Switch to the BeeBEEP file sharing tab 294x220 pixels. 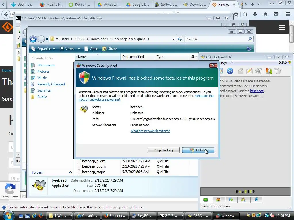tap(243, 200)
